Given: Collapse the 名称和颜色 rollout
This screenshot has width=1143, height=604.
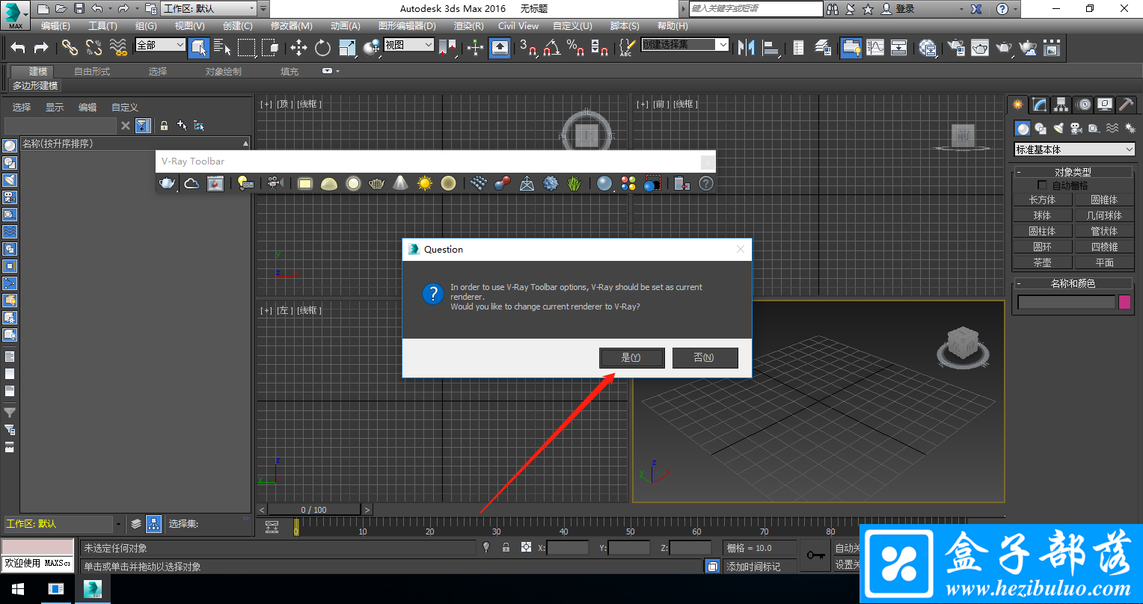Looking at the screenshot, I should [1073, 283].
